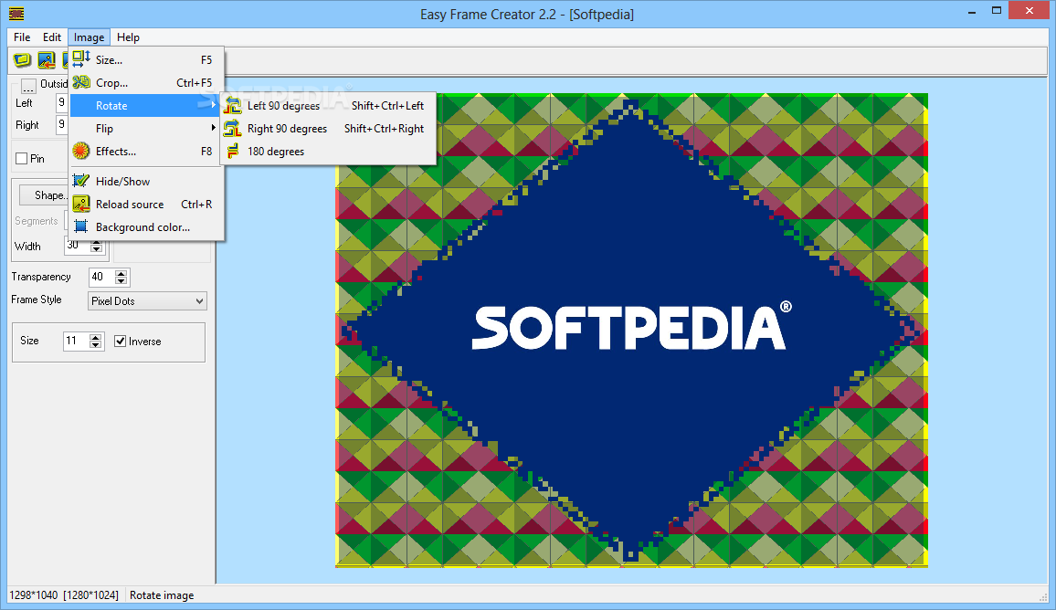Screen dimensions: 1056x610
Task: Rotate image 180 degrees
Action: pos(328,152)
